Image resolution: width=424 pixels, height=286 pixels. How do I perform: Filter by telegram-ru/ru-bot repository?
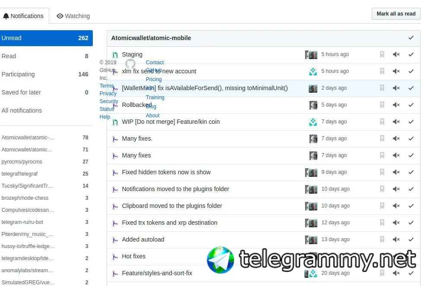[45, 222]
